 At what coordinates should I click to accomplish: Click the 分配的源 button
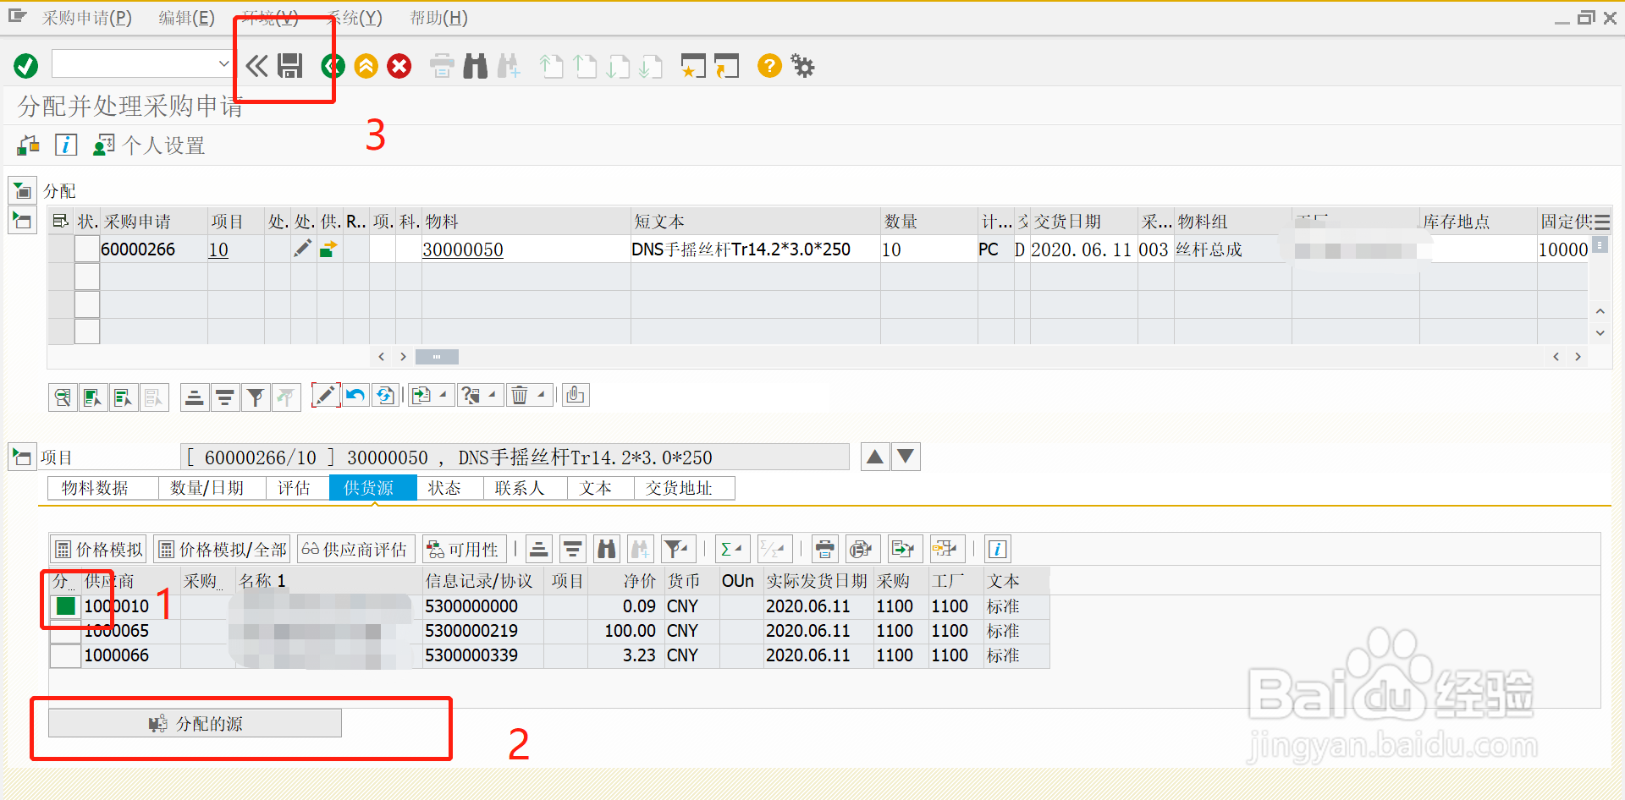196,724
